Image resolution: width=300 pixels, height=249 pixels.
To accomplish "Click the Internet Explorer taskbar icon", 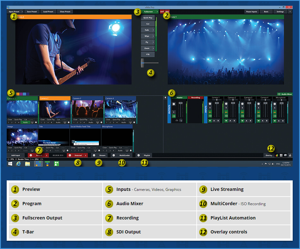I will (19, 164).
